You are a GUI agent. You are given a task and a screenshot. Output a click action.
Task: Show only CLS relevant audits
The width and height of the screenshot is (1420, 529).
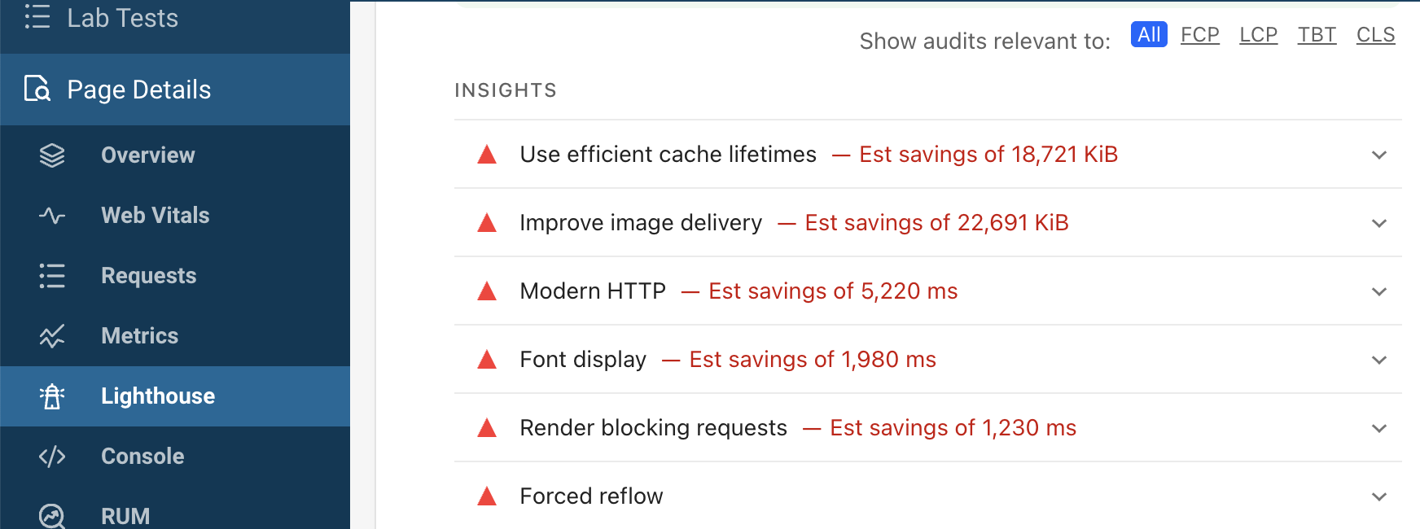1375,35
